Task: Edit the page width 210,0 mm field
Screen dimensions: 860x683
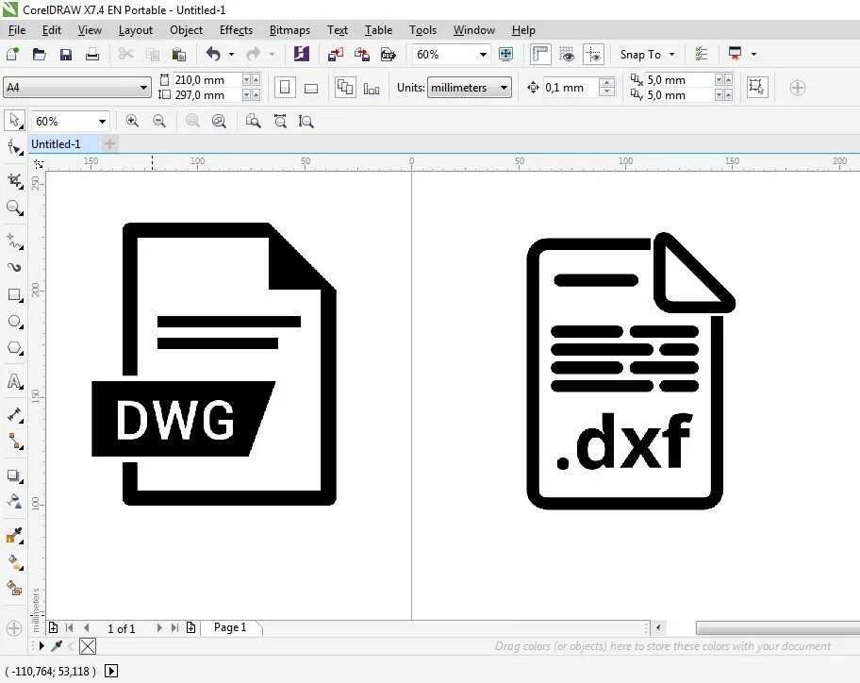Action: pos(207,80)
